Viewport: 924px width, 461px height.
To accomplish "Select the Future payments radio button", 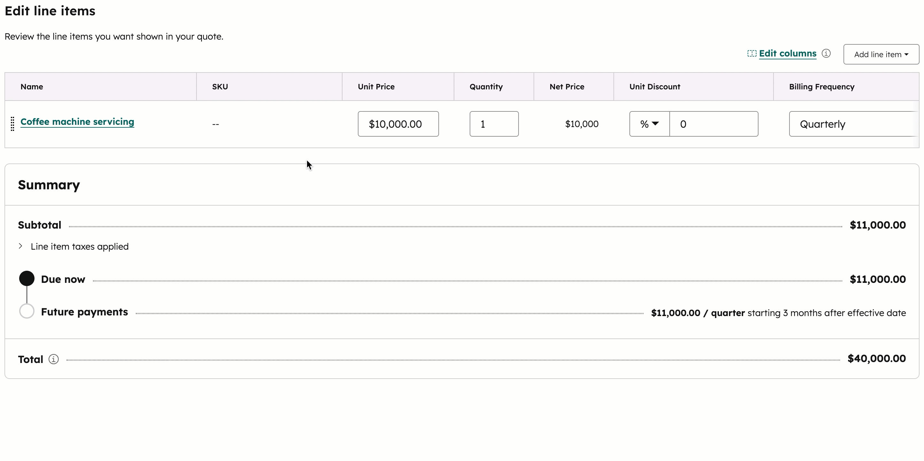I will click(x=26, y=311).
